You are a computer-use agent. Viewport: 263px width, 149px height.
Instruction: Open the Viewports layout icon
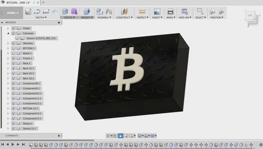(152, 136)
